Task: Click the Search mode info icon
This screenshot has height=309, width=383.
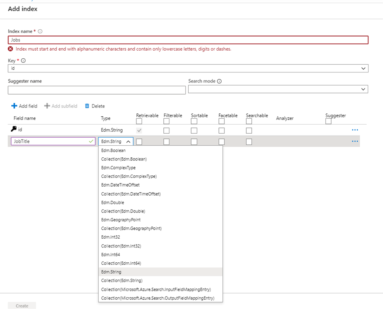Action: [x=219, y=81]
